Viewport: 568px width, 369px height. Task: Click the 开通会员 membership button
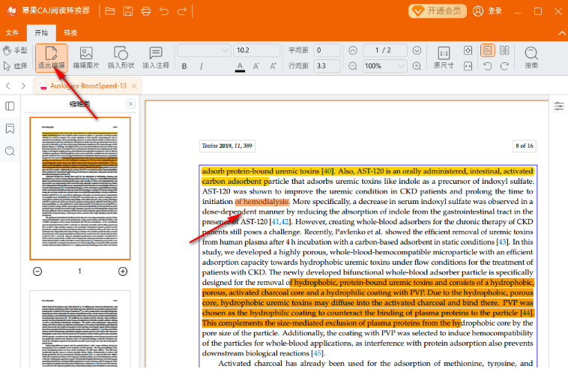(x=437, y=10)
